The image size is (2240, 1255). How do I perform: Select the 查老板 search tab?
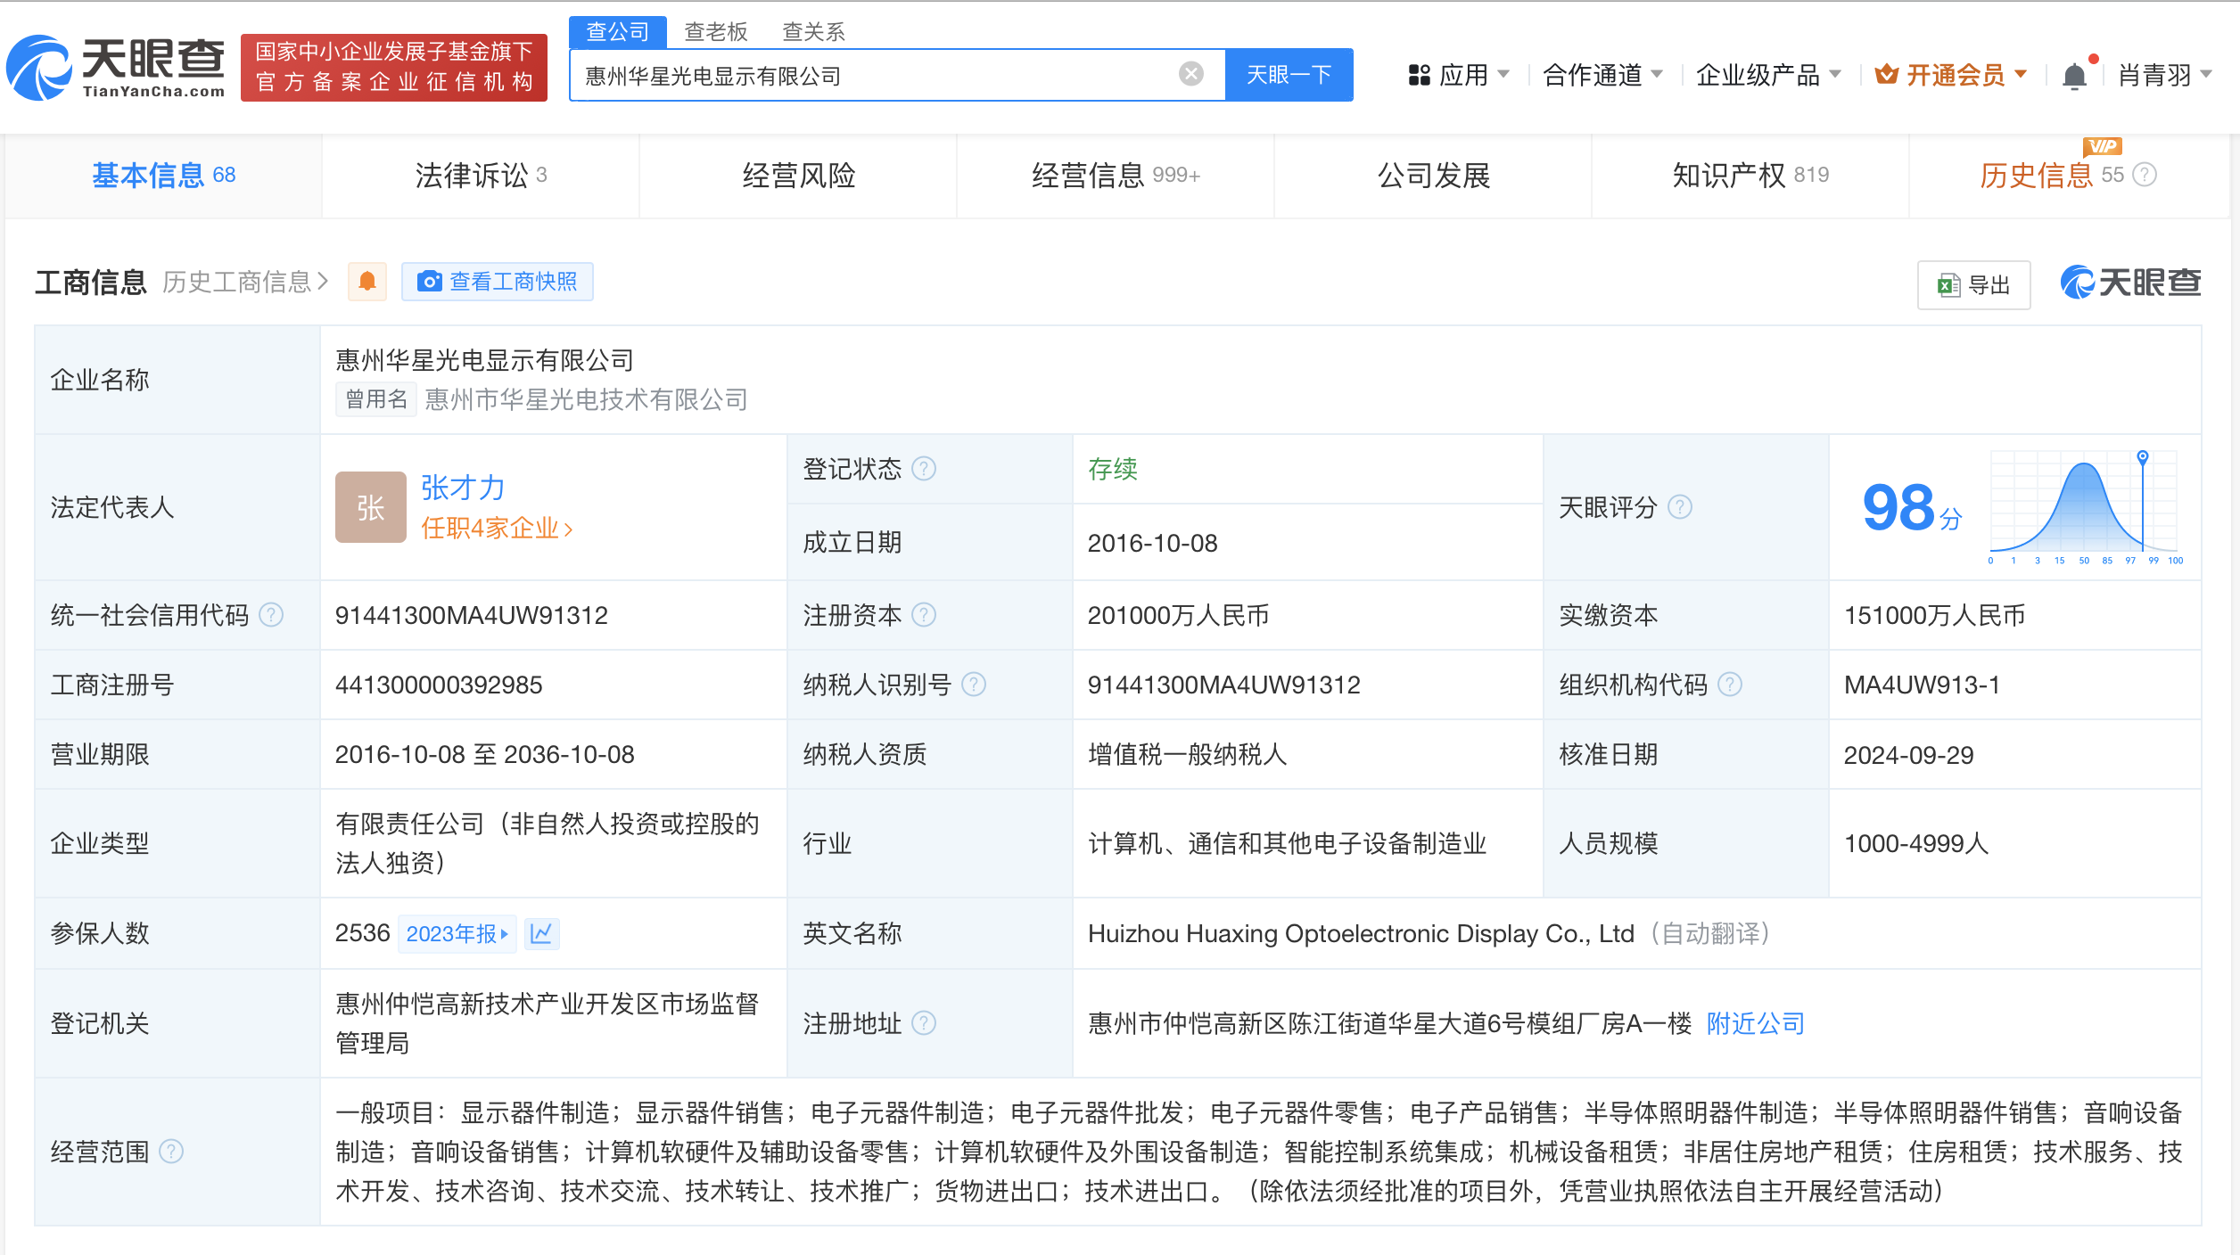point(715,32)
